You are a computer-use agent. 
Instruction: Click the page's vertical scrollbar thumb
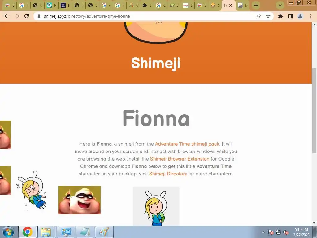(x=314, y=111)
